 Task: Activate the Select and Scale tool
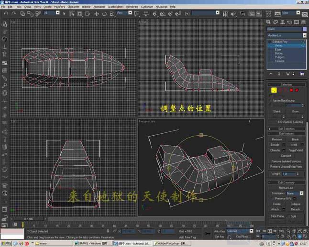[112, 14]
